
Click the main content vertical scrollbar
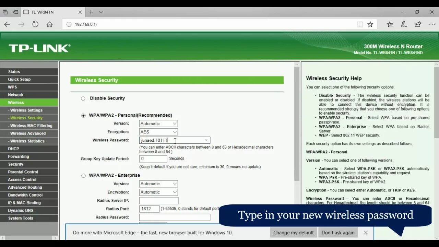coord(297,123)
